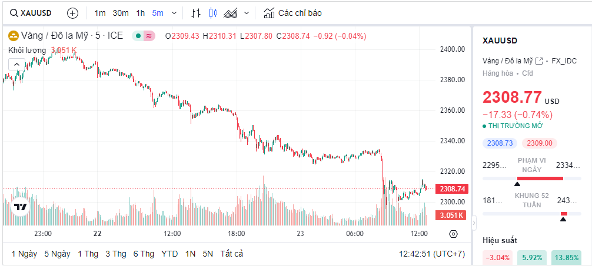The height and width of the screenshot is (266, 592).
Task: Select the area chart style icon
Action: 231,13
